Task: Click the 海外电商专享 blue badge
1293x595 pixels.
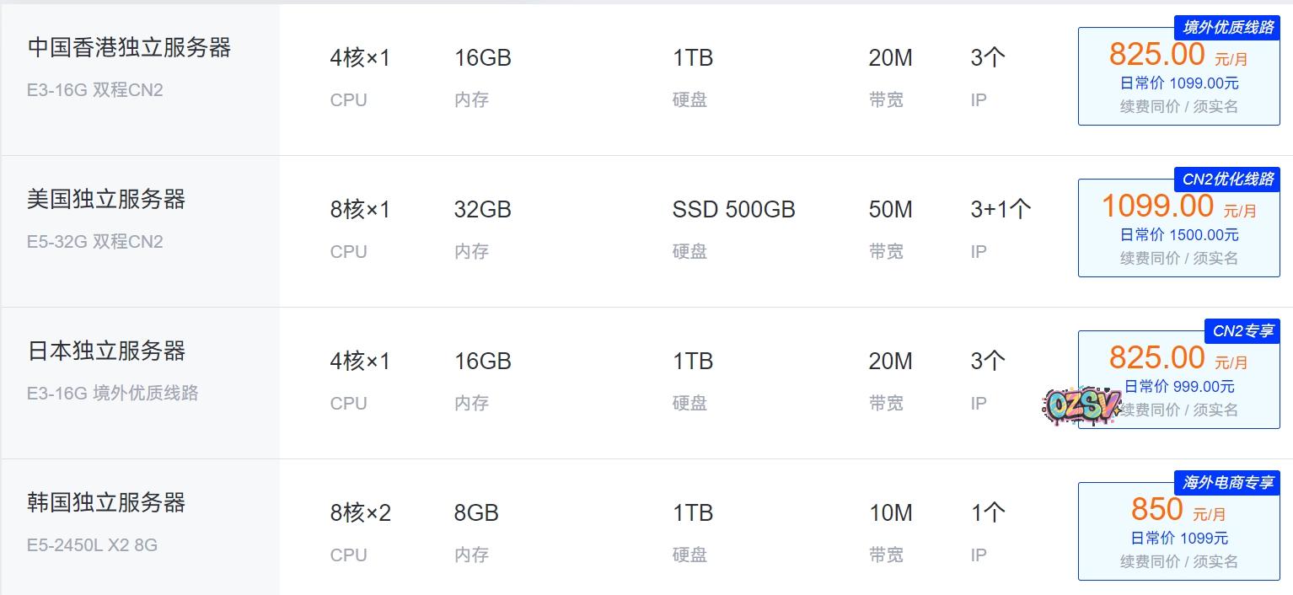Action: [1227, 483]
